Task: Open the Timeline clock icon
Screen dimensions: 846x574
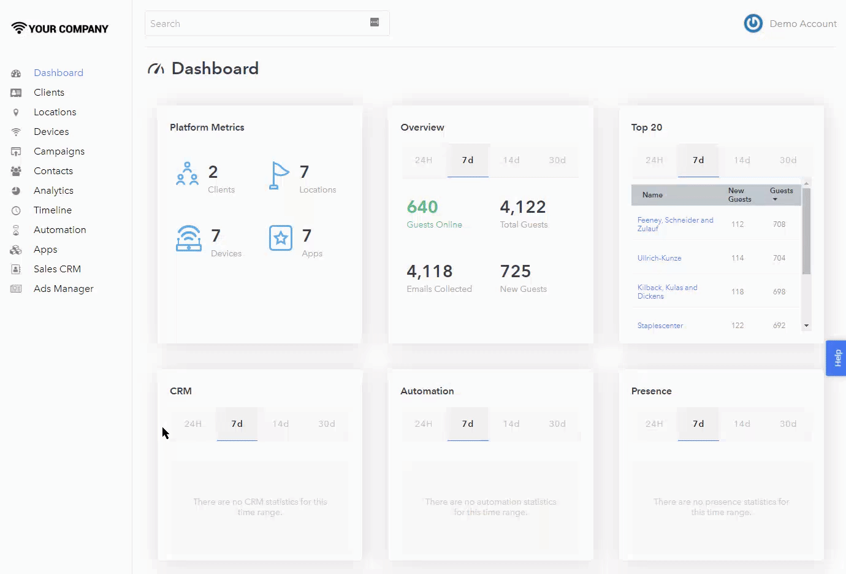Action: point(16,210)
